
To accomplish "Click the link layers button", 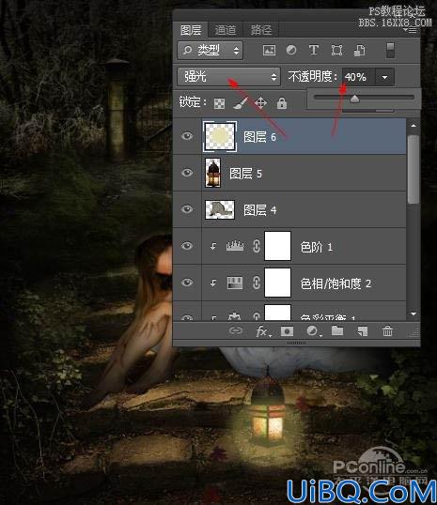I will click(236, 330).
